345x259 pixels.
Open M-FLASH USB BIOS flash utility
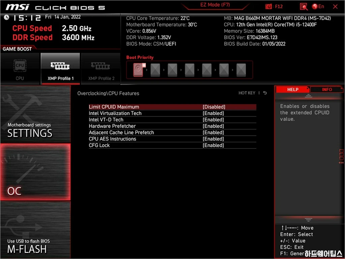[x=35, y=230]
